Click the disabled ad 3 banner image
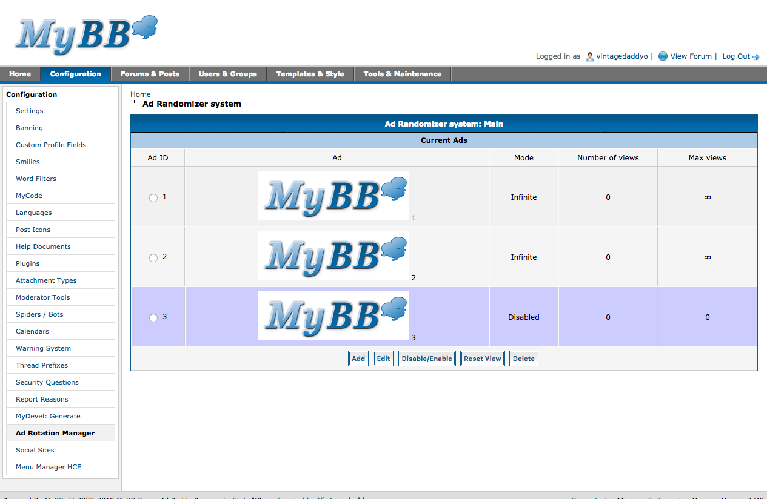The height and width of the screenshot is (499, 767). (333, 316)
